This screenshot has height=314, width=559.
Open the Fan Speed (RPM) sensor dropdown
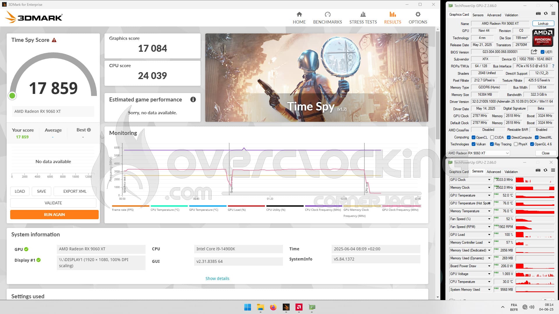[x=489, y=227]
